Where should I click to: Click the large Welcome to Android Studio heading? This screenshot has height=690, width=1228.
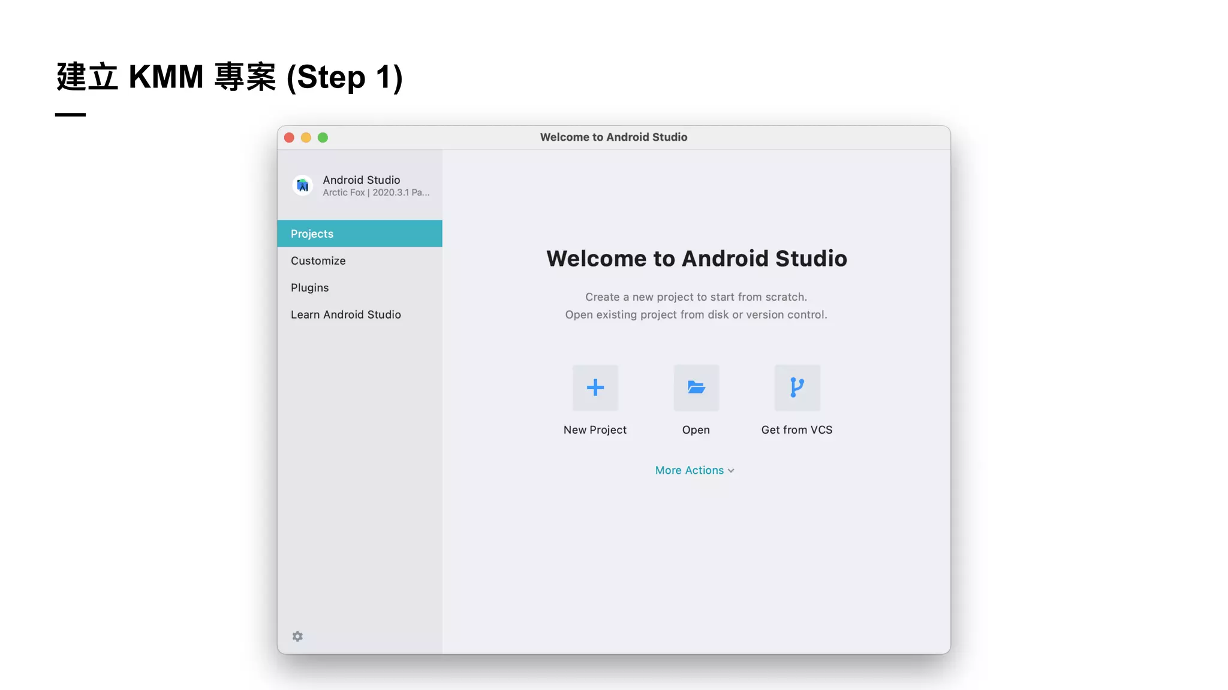pyautogui.click(x=697, y=258)
